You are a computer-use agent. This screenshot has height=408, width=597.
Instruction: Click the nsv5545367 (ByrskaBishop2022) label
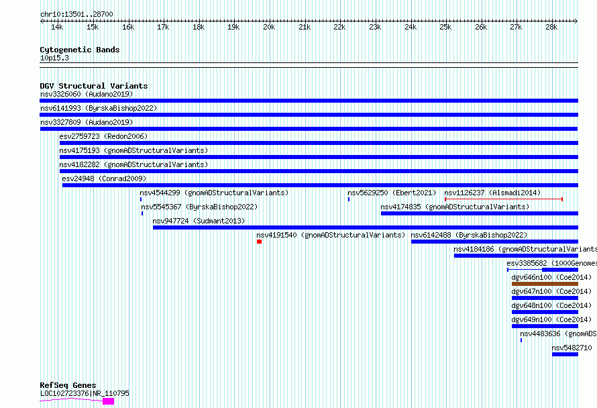(199, 207)
